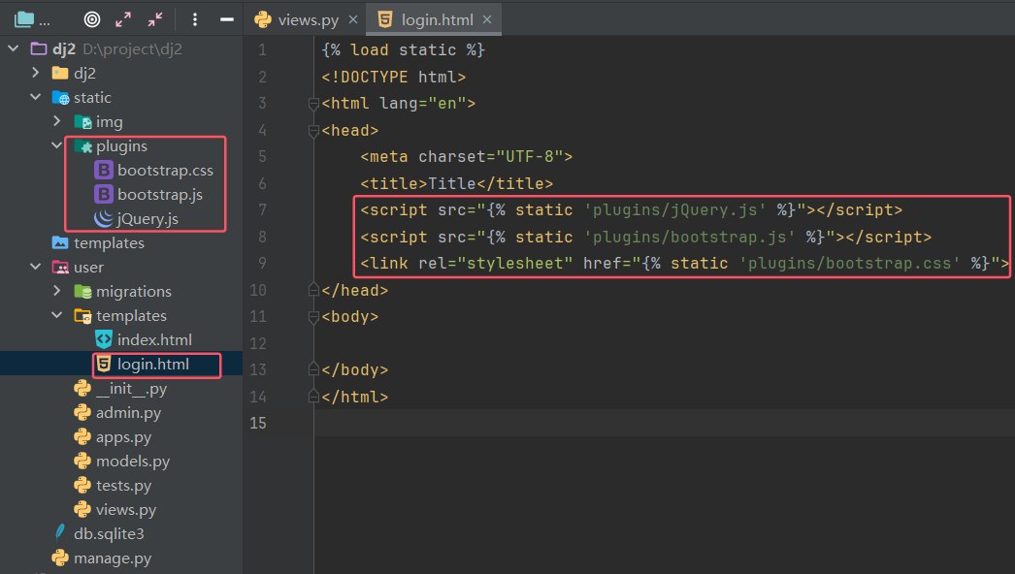Image resolution: width=1015 pixels, height=574 pixels.
Task: Collapse the user app folder
Action: tap(36, 267)
